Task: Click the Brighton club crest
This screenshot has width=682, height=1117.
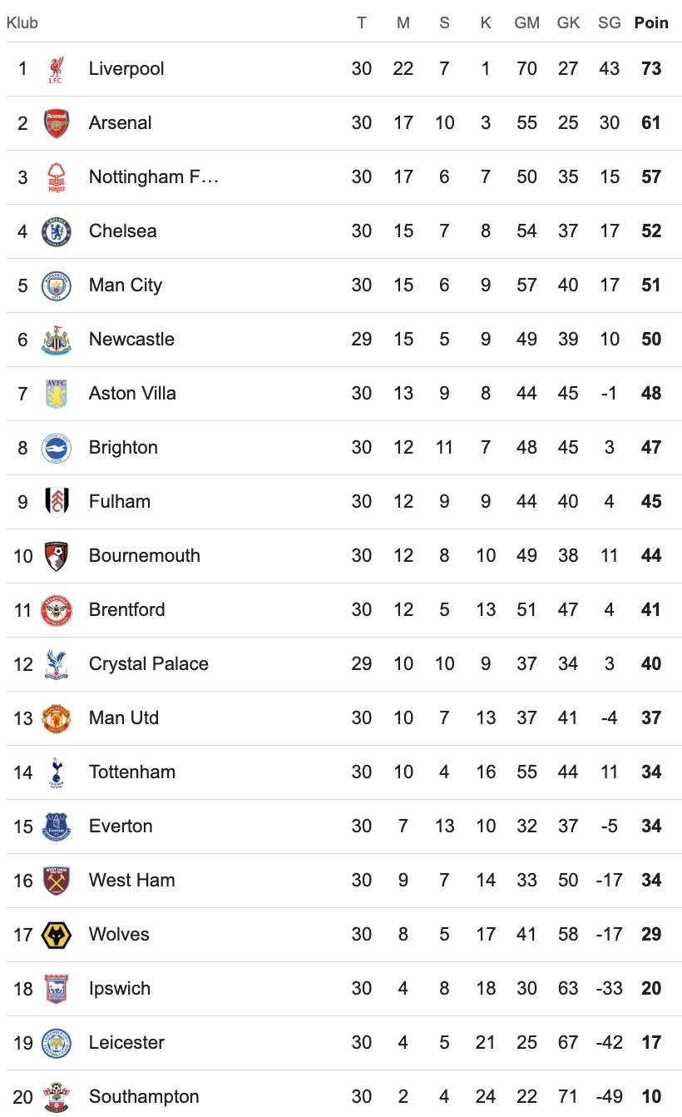Action: pyautogui.click(x=57, y=448)
